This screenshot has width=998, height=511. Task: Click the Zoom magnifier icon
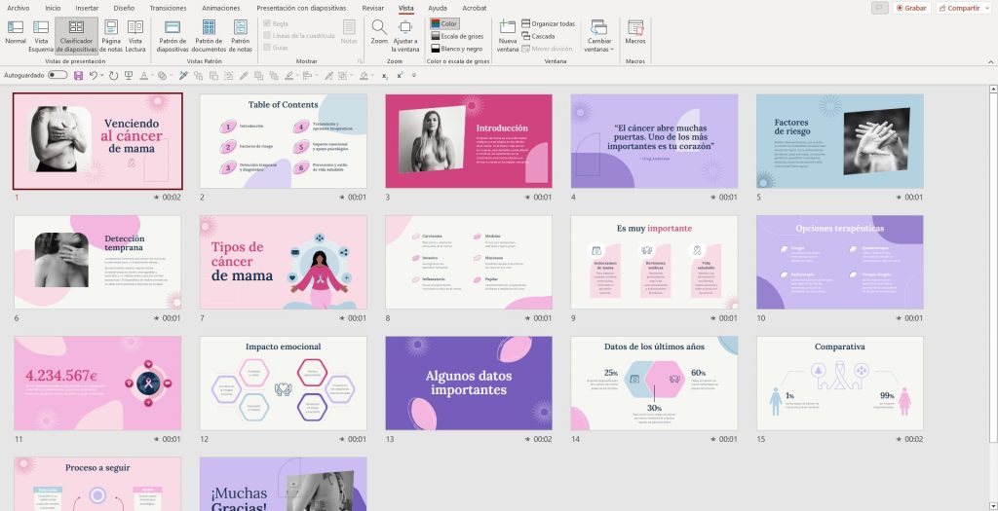(x=379, y=28)
